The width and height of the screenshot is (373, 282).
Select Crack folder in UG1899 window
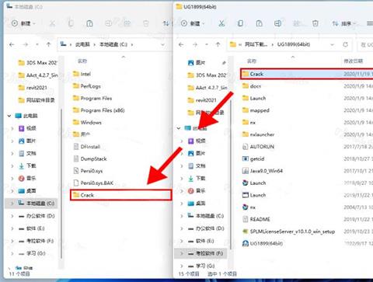pyautogui.click(x=307, y=74)
